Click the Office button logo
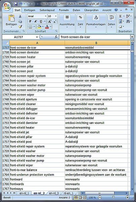This screenshot has height=202, width=136. (x=7, y=6)
